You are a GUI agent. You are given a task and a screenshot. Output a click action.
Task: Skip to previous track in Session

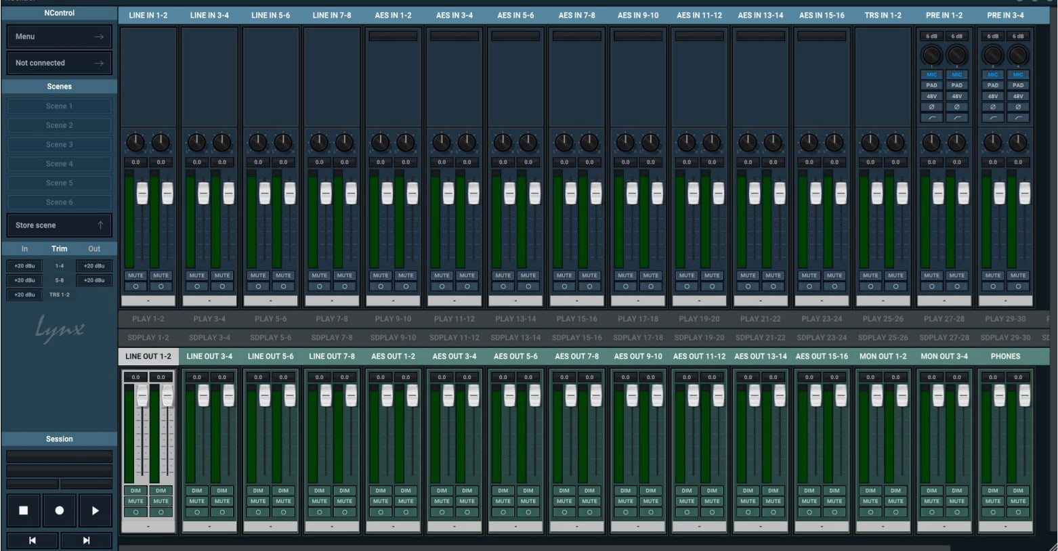click(32, 540)
